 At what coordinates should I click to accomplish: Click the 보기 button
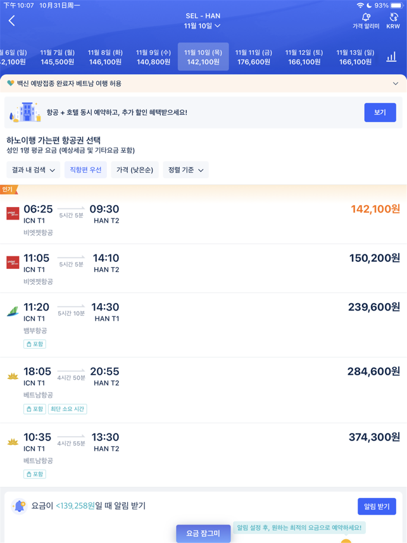pos(380,112)
